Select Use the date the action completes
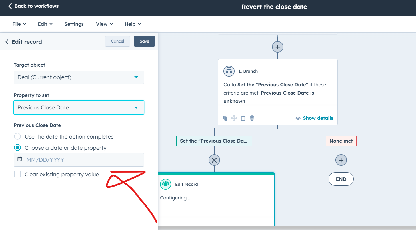 (x=17, y=137)
